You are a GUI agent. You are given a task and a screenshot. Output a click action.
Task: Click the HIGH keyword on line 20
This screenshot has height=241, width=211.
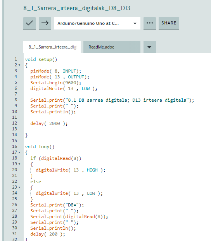(x=92, y=170)
